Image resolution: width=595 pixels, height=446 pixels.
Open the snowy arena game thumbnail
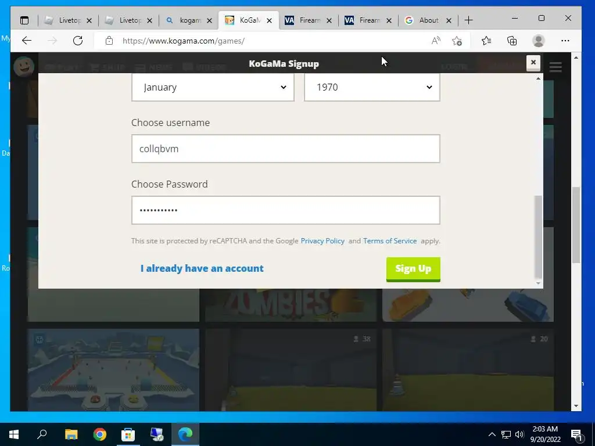[113, 370]
